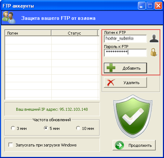Click the dark user silhouette icon
The height and width of the screenshot is (158, 164).
pos(154,38)
